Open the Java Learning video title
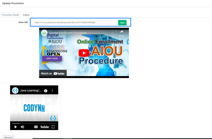 [31, 90]
